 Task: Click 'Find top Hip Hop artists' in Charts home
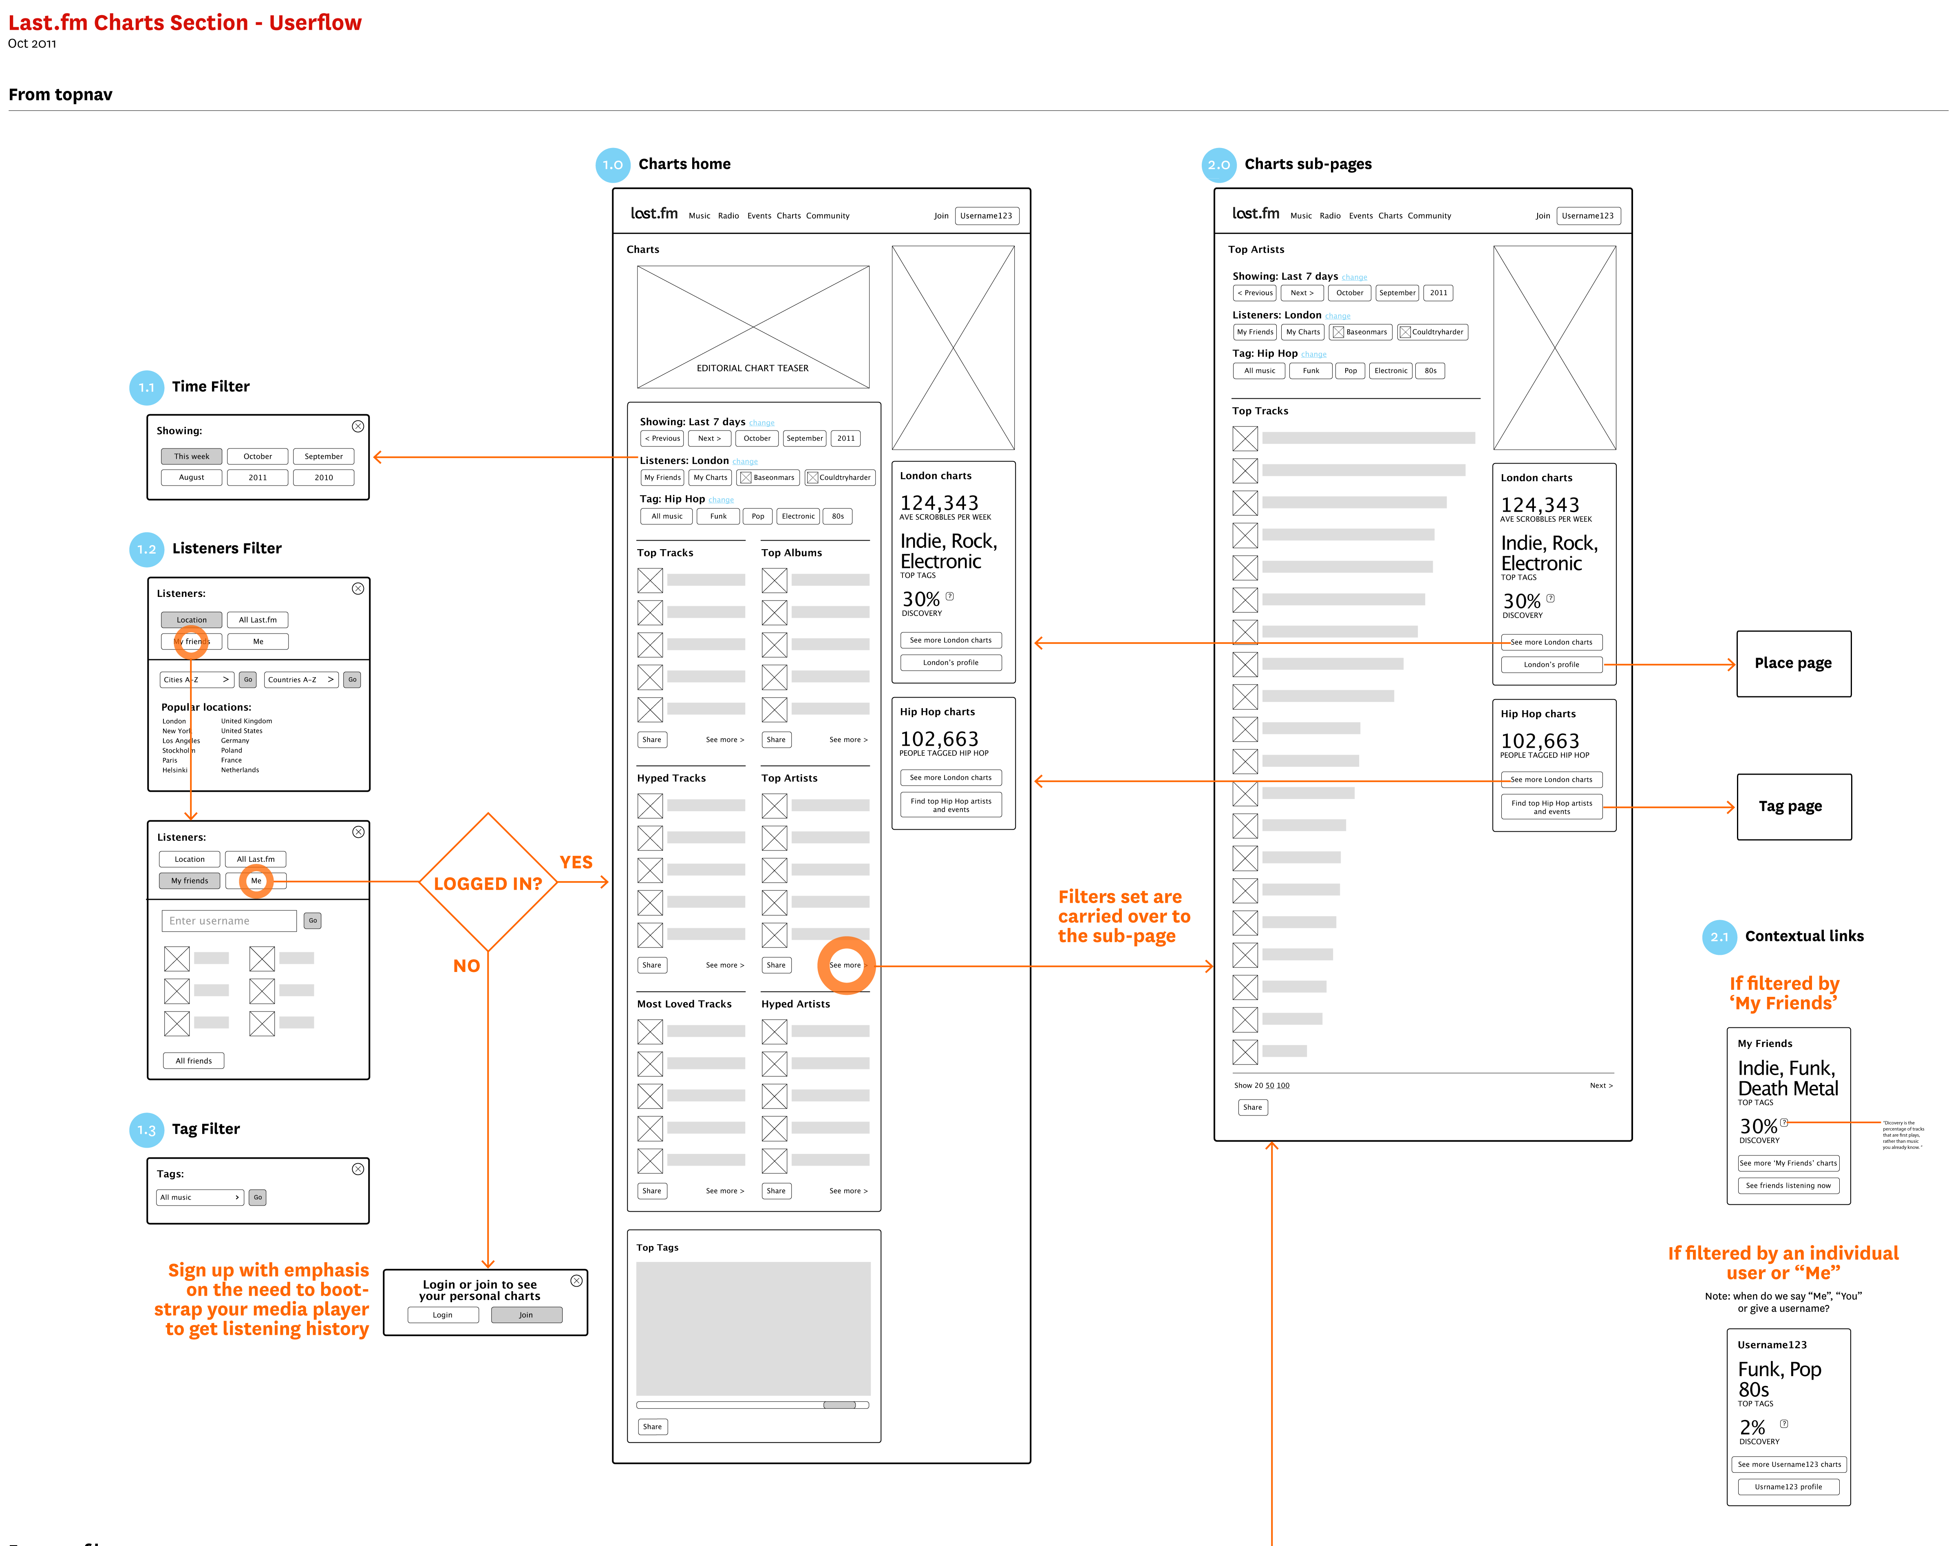951,805
